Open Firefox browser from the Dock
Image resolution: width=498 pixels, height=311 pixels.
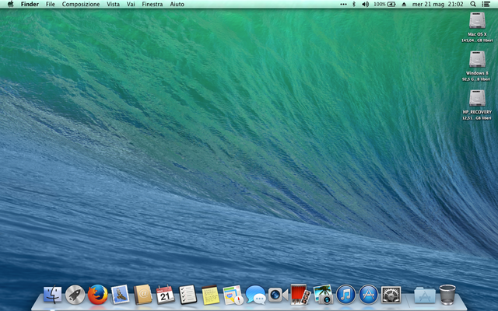tap(97, 295)
